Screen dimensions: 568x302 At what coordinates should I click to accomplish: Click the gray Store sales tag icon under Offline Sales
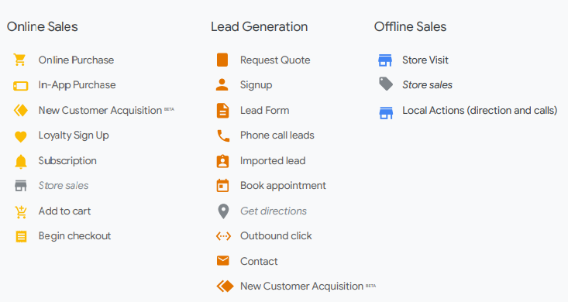386,84
